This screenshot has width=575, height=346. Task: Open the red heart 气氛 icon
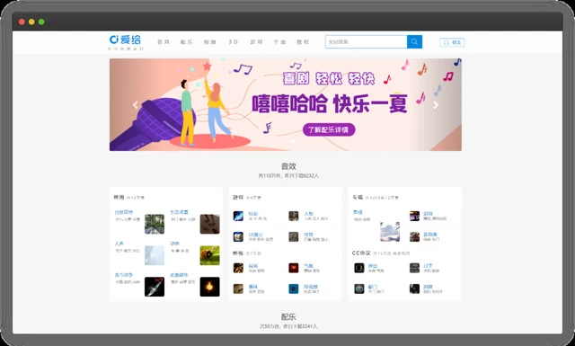[294, 268]
